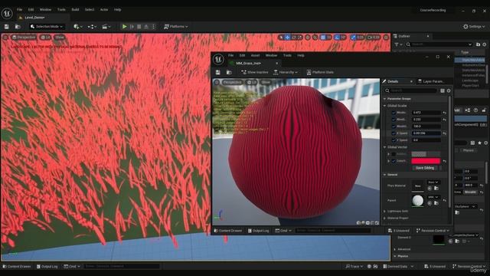Toggle grid snapping in level viewport toolbar
Image resolution: width=490 pixels, height=276 pixels.
[x=323, y=38]
